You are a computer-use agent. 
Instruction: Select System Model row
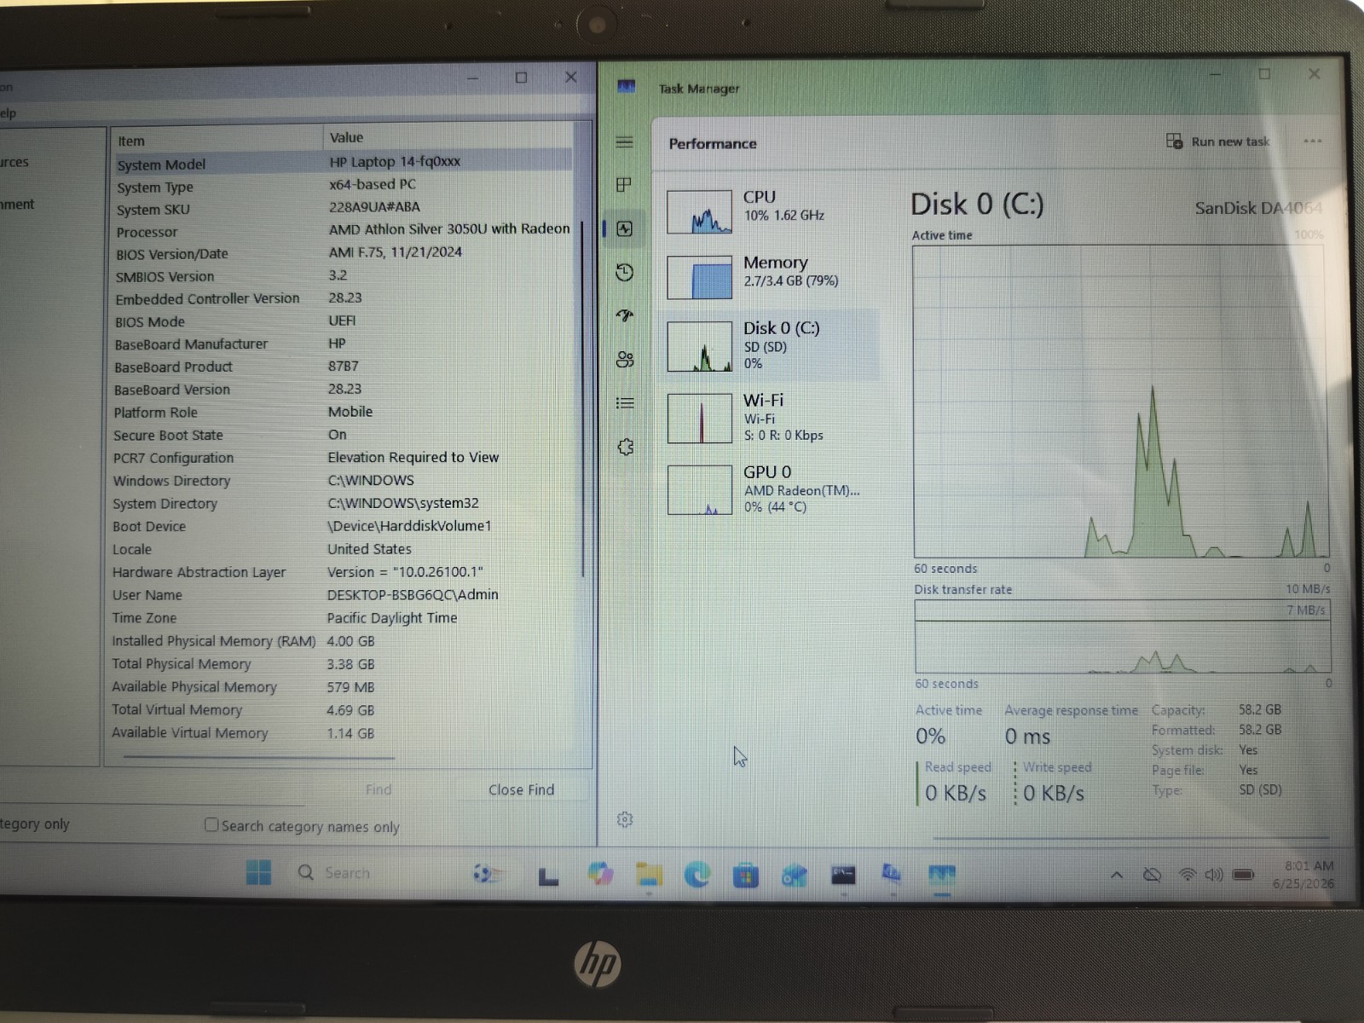[344, 163]
